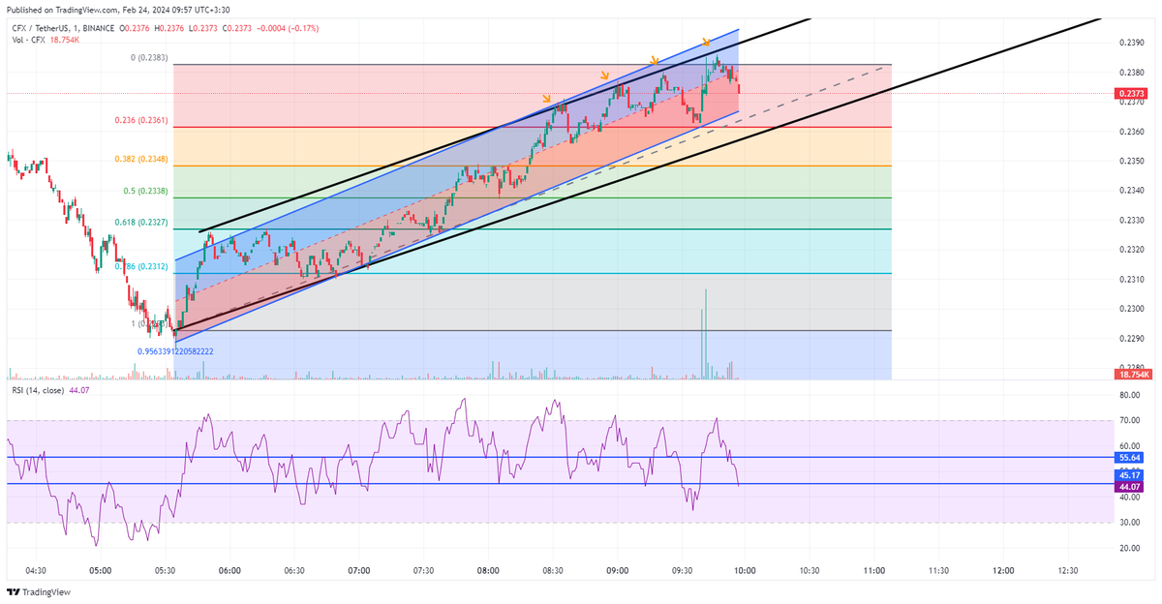
Task: Click the highest, rightmost orange arrow marker
Action: pos(706,43)
